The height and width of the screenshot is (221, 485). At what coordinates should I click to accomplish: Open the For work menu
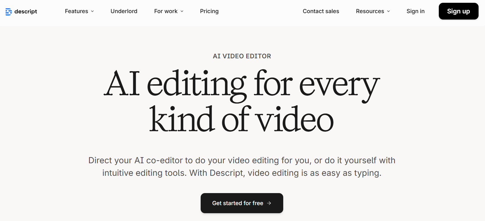(166, 11)
